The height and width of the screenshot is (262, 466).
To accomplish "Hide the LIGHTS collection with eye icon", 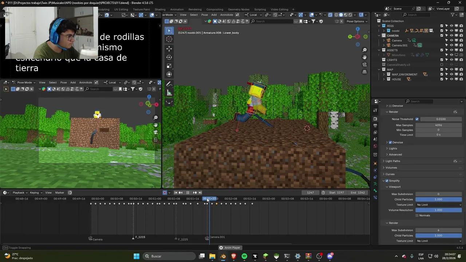I will point(451,60).
